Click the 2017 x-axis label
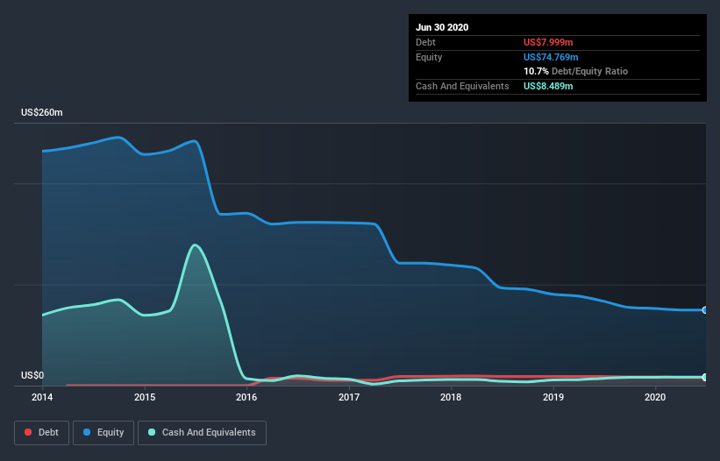Screen dimensions: 720x461 [349, 397]
